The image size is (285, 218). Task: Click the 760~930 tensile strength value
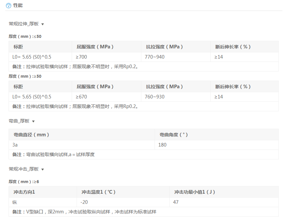(x=155, y=97)
